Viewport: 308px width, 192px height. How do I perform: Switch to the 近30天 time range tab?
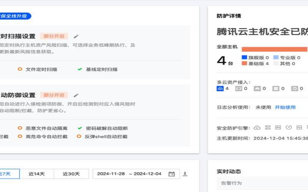[x=71, y=174]
